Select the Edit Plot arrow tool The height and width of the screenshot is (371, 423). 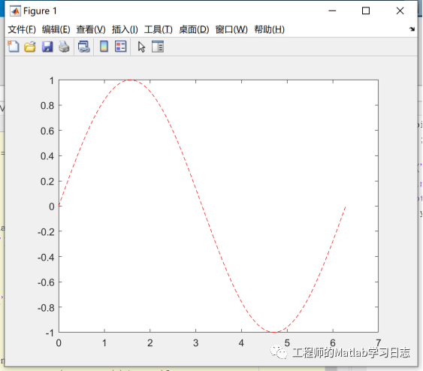141,47
